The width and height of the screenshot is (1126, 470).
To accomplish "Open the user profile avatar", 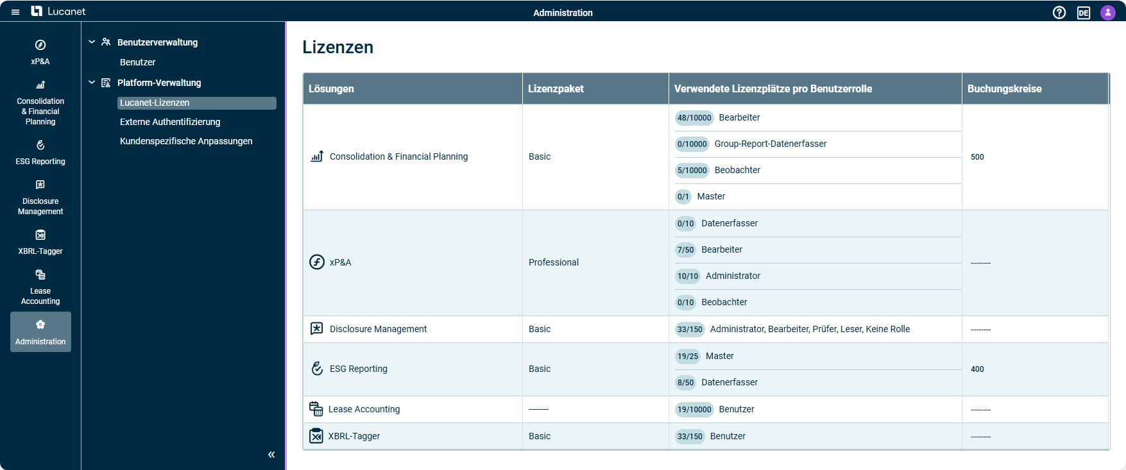I will click(1108, 13).
